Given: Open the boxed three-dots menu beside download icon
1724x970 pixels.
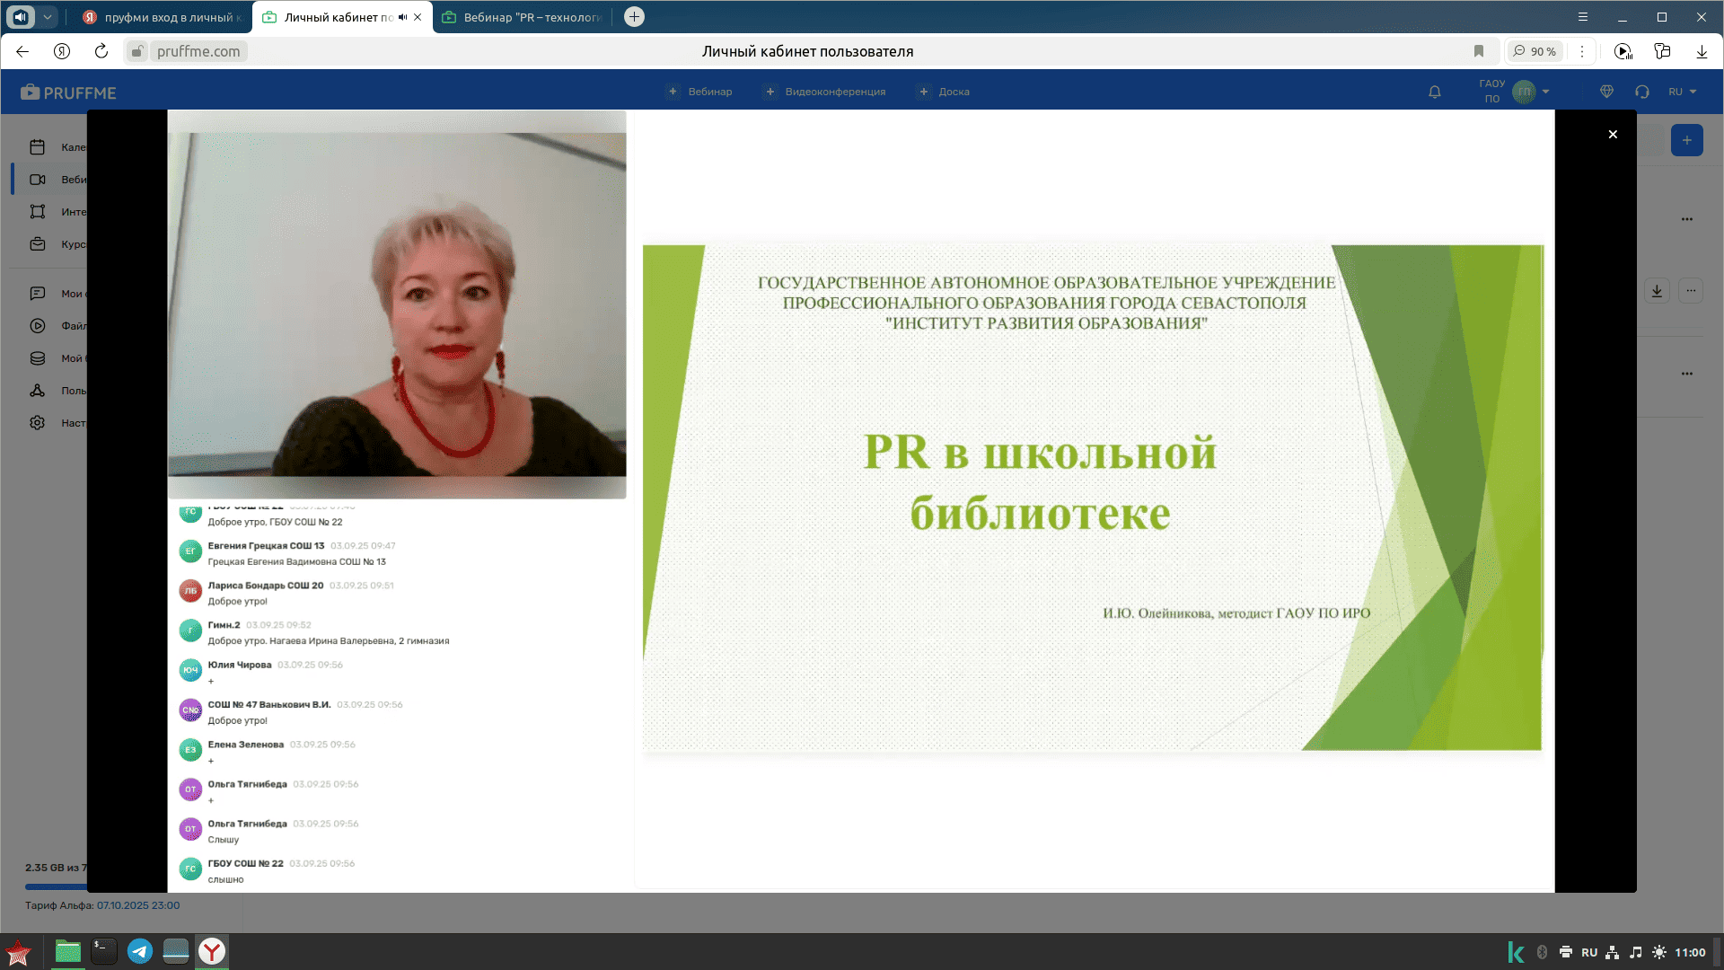Looking at the screenshot, I should (x=1691, y=290).
